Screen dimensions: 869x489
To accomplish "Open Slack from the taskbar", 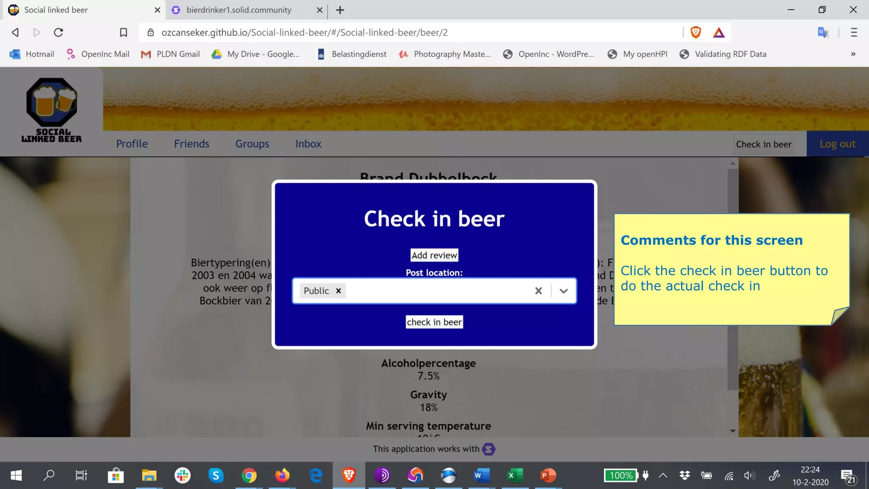I will point(182,475).
